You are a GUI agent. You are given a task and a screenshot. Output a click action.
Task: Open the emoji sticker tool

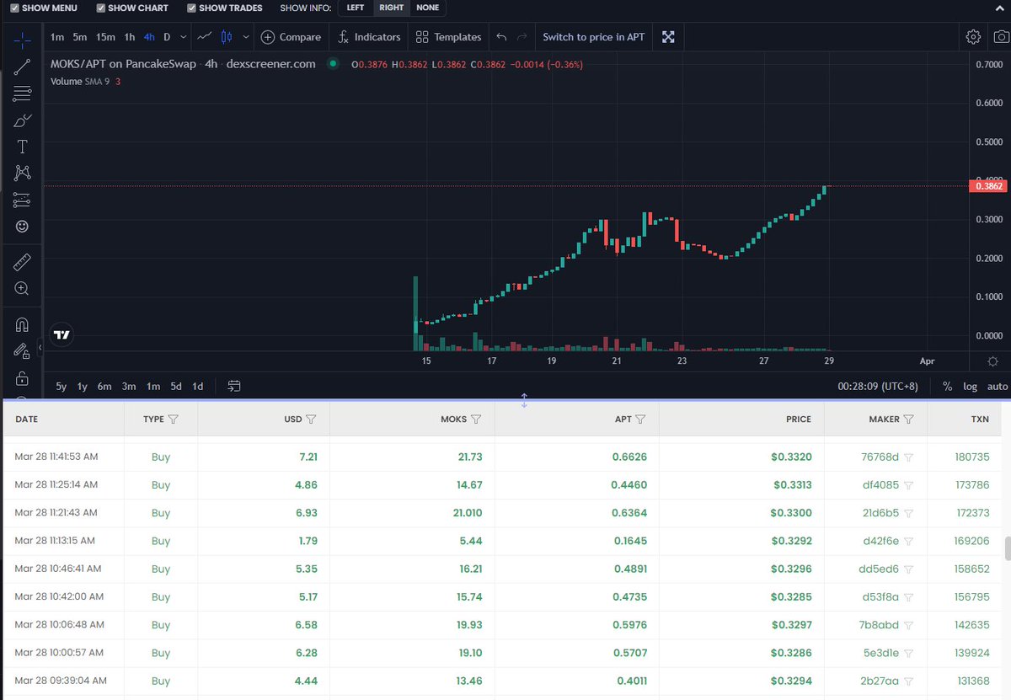click(x=22, y=226)
